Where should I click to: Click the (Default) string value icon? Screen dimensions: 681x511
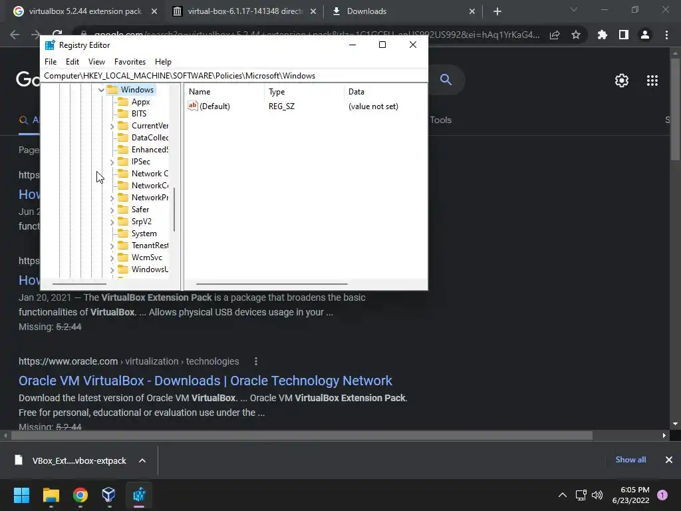(x=192, y=106)
